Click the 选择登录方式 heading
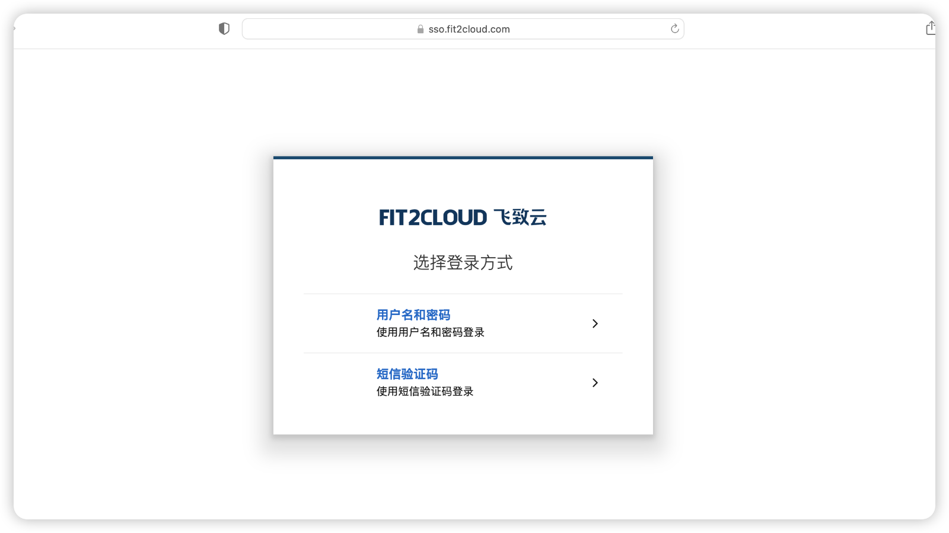The height and width of the screenshot is (533, 949). pos(463,262)
